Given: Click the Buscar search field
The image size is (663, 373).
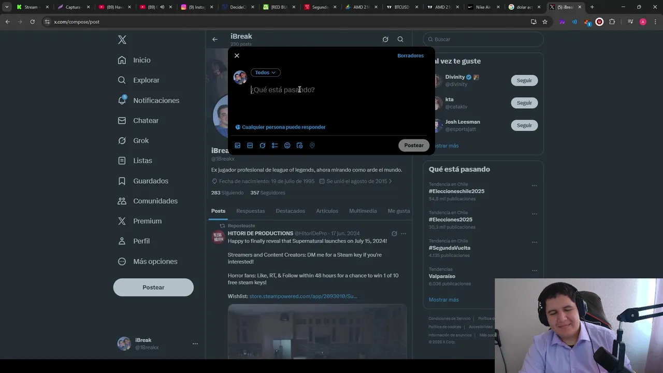Looking at the screenshot, I should (x=483, y=39).
